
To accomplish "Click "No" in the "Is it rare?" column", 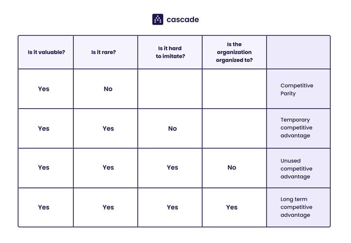I will pos(108,89).
